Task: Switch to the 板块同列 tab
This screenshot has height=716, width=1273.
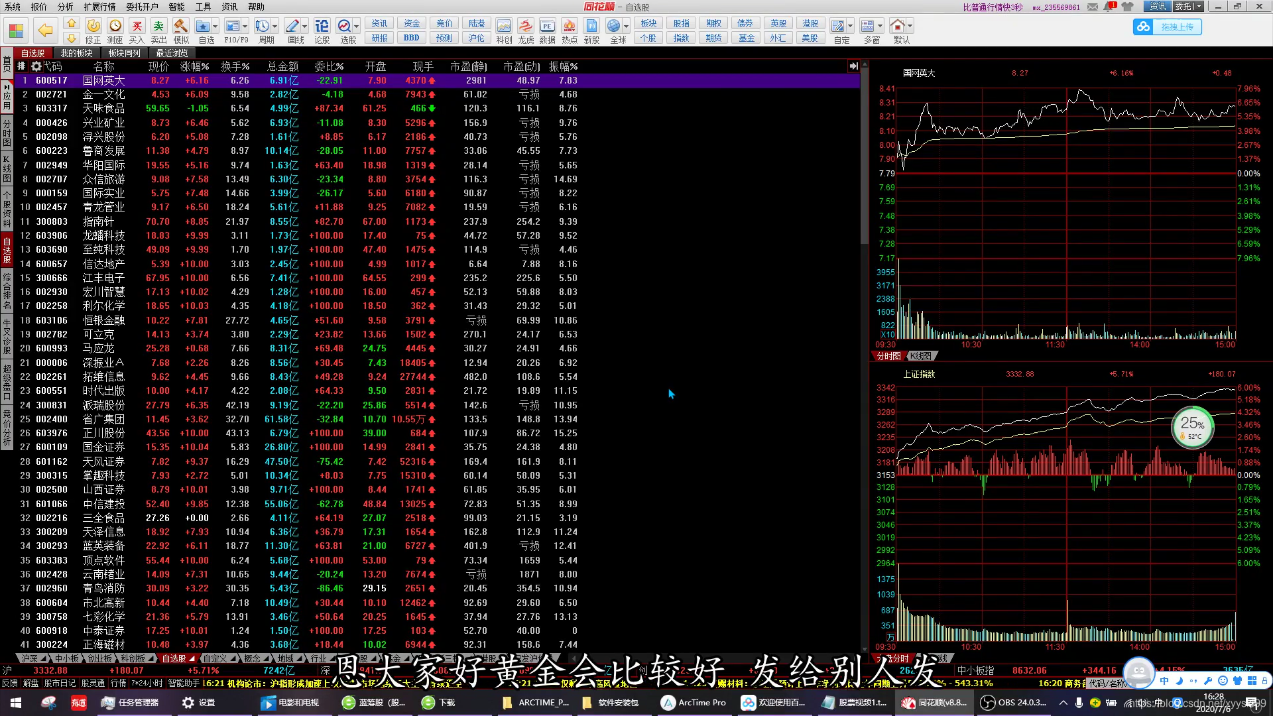Action: point(124,53)
